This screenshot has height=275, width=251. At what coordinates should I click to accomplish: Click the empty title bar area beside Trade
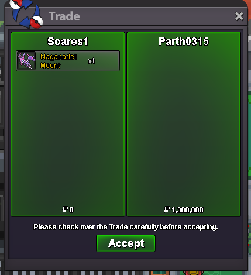pos(156,16)
